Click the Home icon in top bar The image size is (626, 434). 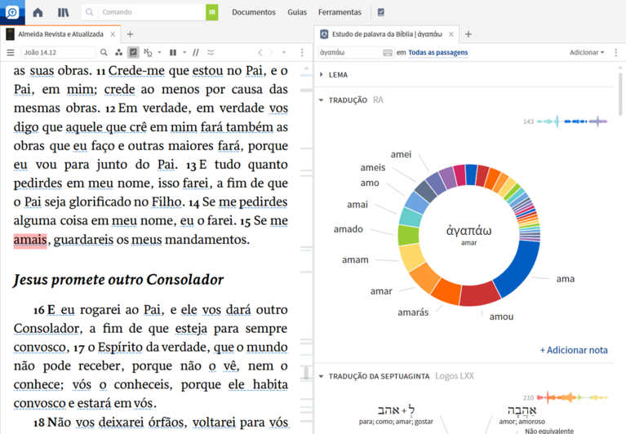coord(38,12)
